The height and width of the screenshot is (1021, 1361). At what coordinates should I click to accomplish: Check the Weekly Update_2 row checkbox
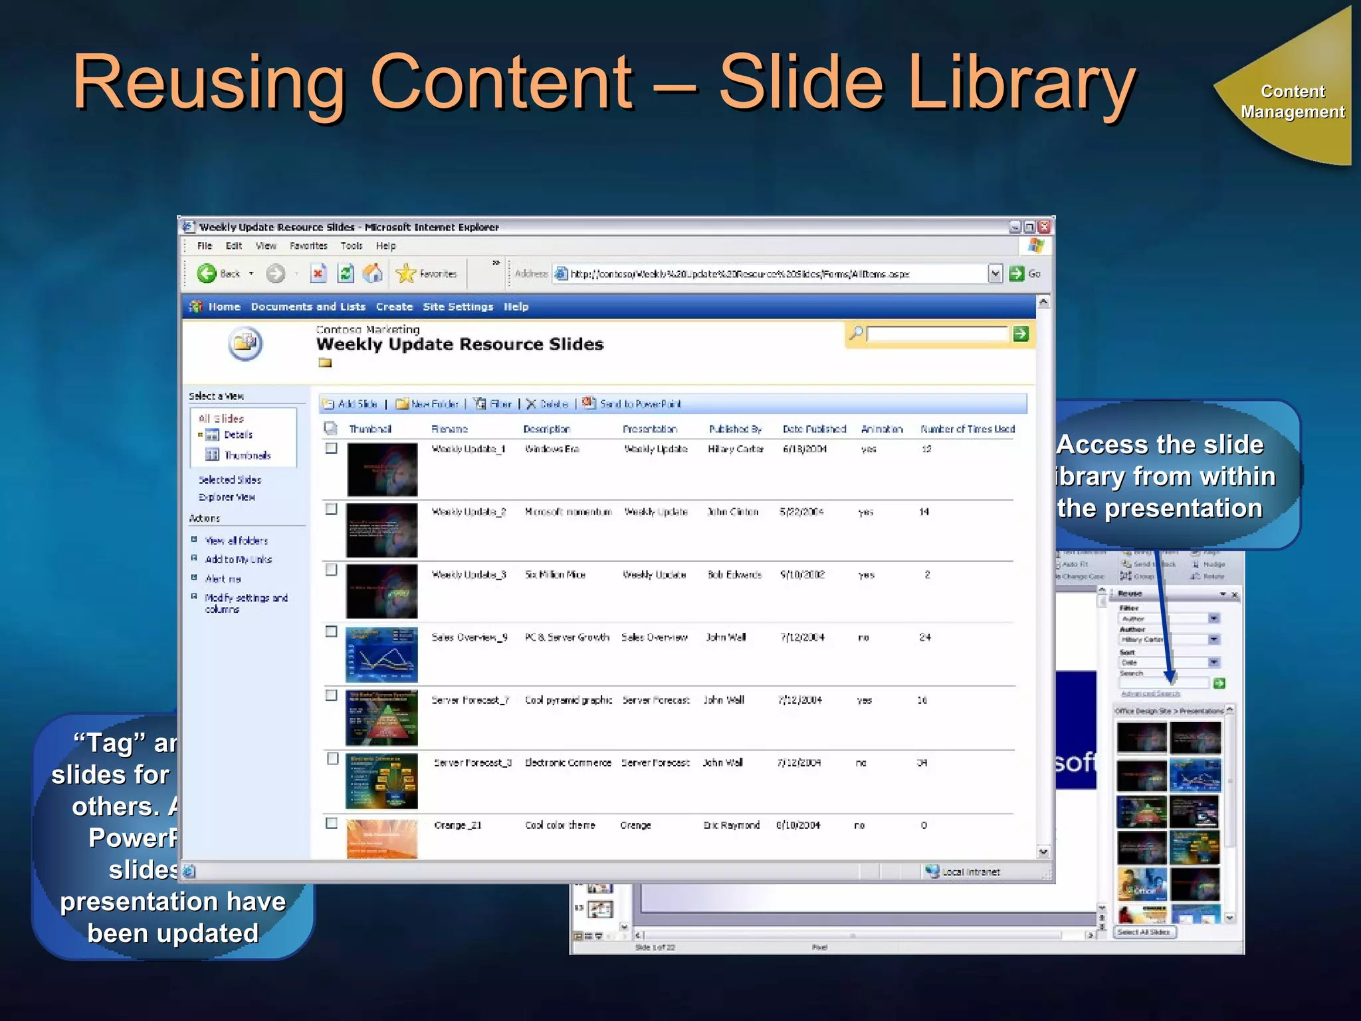pos(331,509)
